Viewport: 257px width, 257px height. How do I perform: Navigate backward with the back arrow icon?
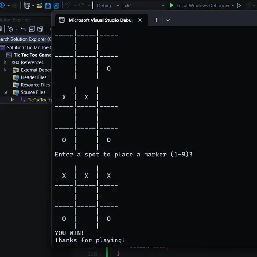tap(2, 6)
